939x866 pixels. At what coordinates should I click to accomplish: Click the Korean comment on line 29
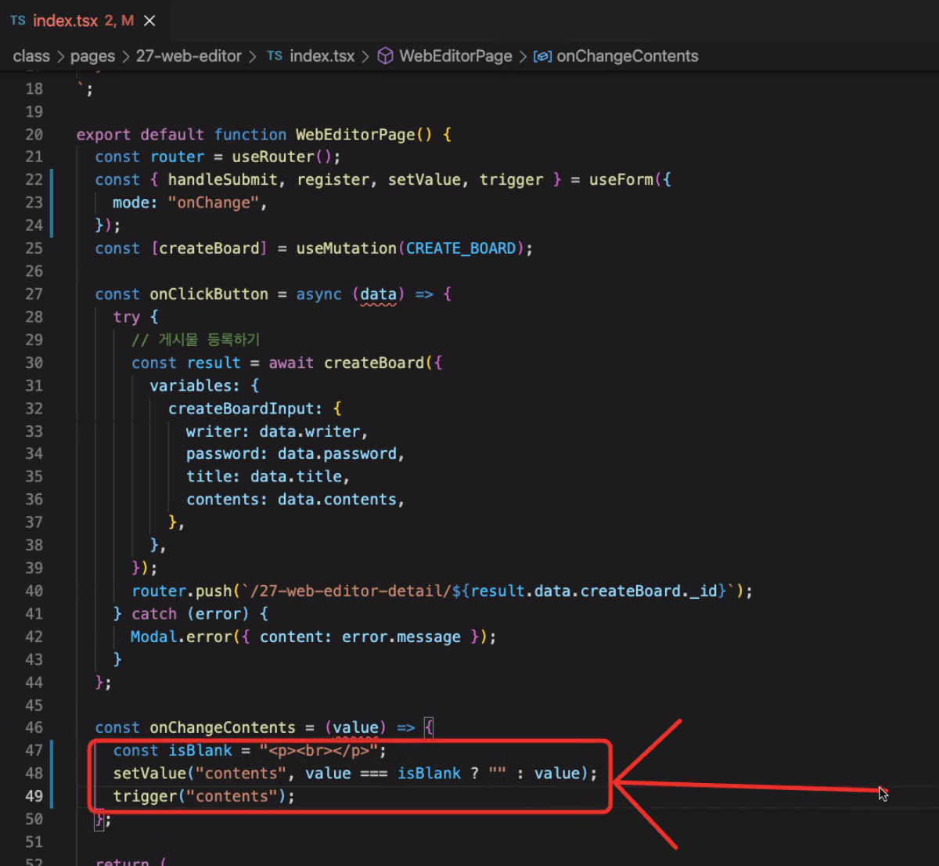point(196,340)
